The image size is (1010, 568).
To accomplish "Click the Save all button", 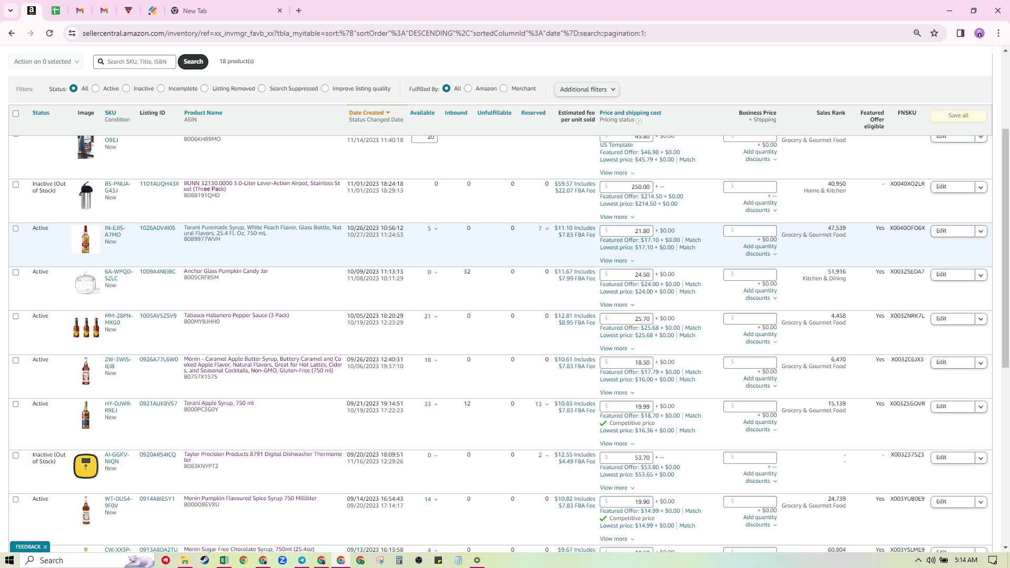I will 958,115.
